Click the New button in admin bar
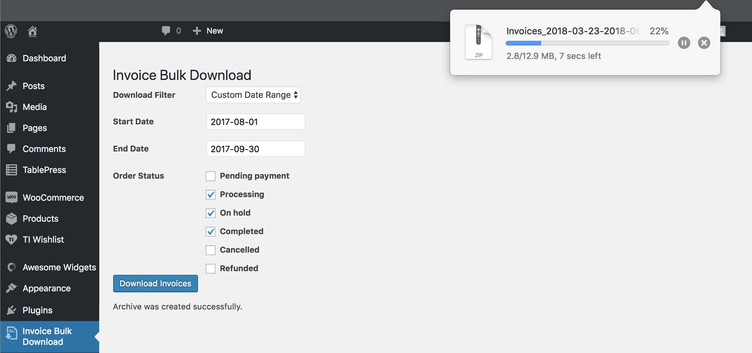Image resolution: width=752 pixels, height=353 pixels. tap(208, 31)
